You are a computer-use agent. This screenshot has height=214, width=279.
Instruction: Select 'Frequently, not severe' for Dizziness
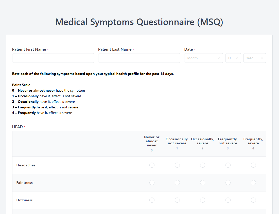coord(228,200)
